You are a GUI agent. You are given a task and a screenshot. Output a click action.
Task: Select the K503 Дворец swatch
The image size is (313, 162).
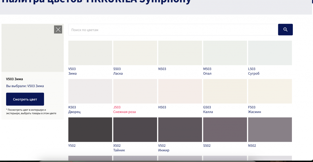90,91
